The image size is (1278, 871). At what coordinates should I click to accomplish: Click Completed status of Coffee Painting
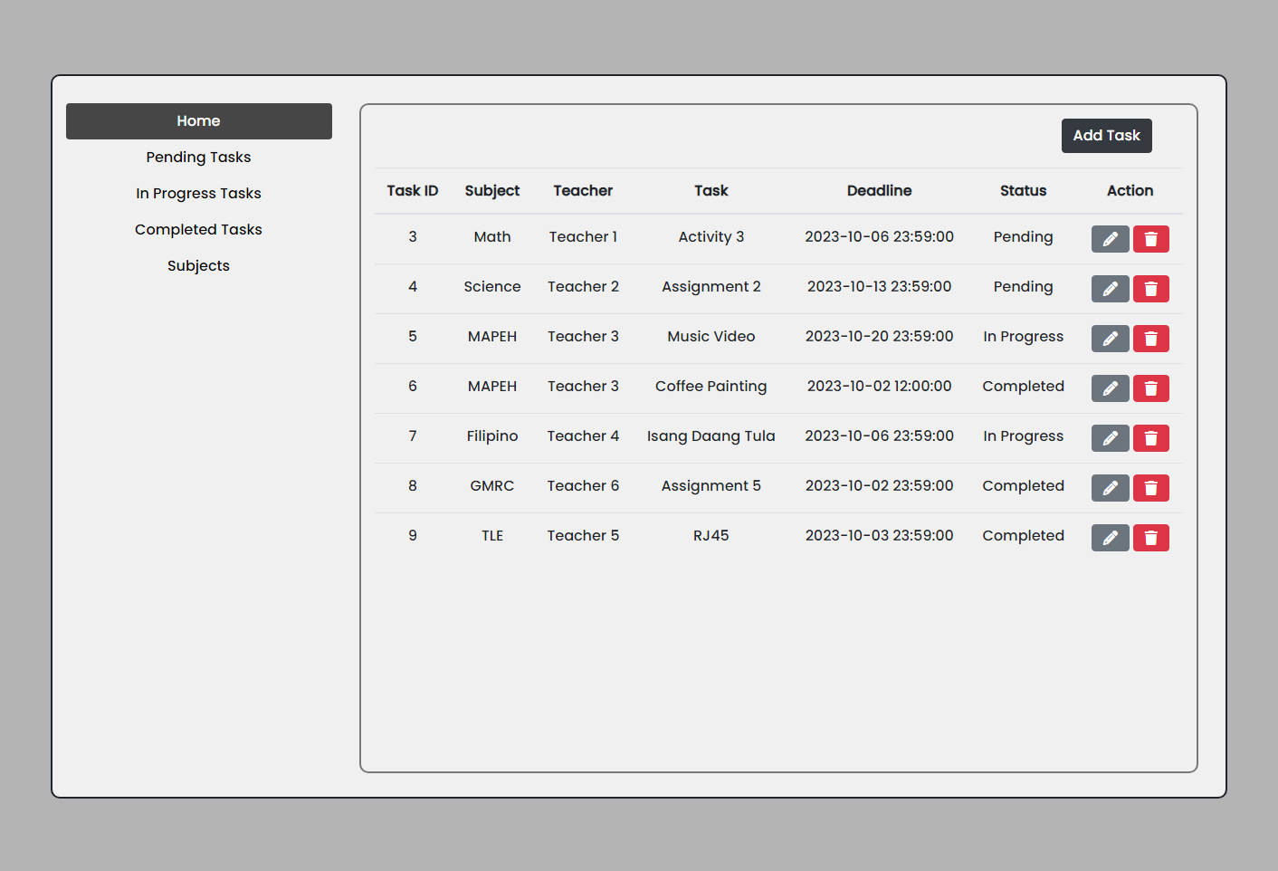coord(1023,387)
